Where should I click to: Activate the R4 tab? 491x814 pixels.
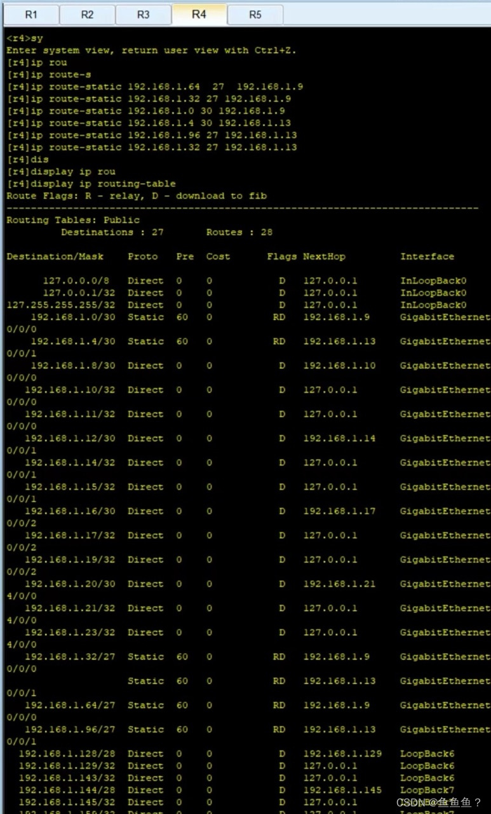click(199, 13)
